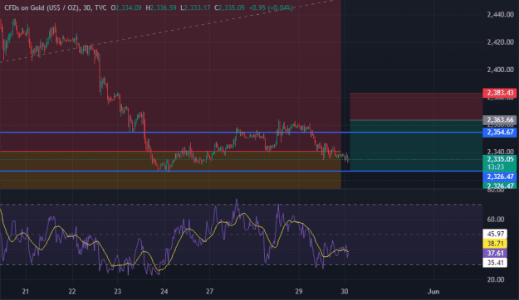Select the gray 2,363.66 entry price label

coord(499,120)
